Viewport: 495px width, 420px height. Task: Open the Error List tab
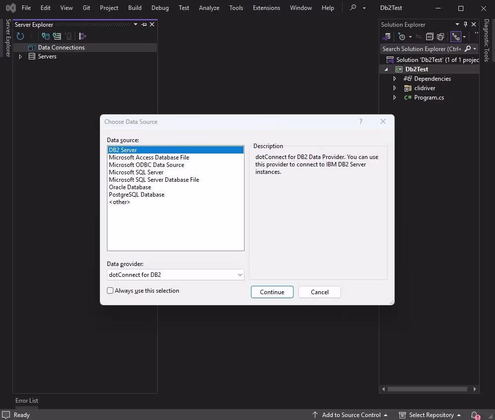pos(27,400)
